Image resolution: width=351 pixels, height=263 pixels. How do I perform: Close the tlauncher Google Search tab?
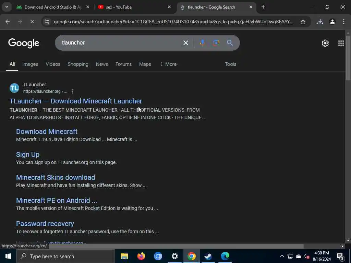(251, 7)
